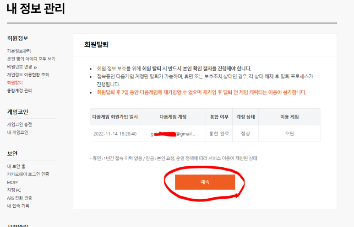
Task: Click the 다음게임 회원가입 일시 column header
Action: coord(115,116)
